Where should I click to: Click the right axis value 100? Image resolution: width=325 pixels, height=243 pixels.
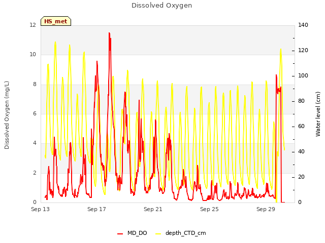pos(303,76)
